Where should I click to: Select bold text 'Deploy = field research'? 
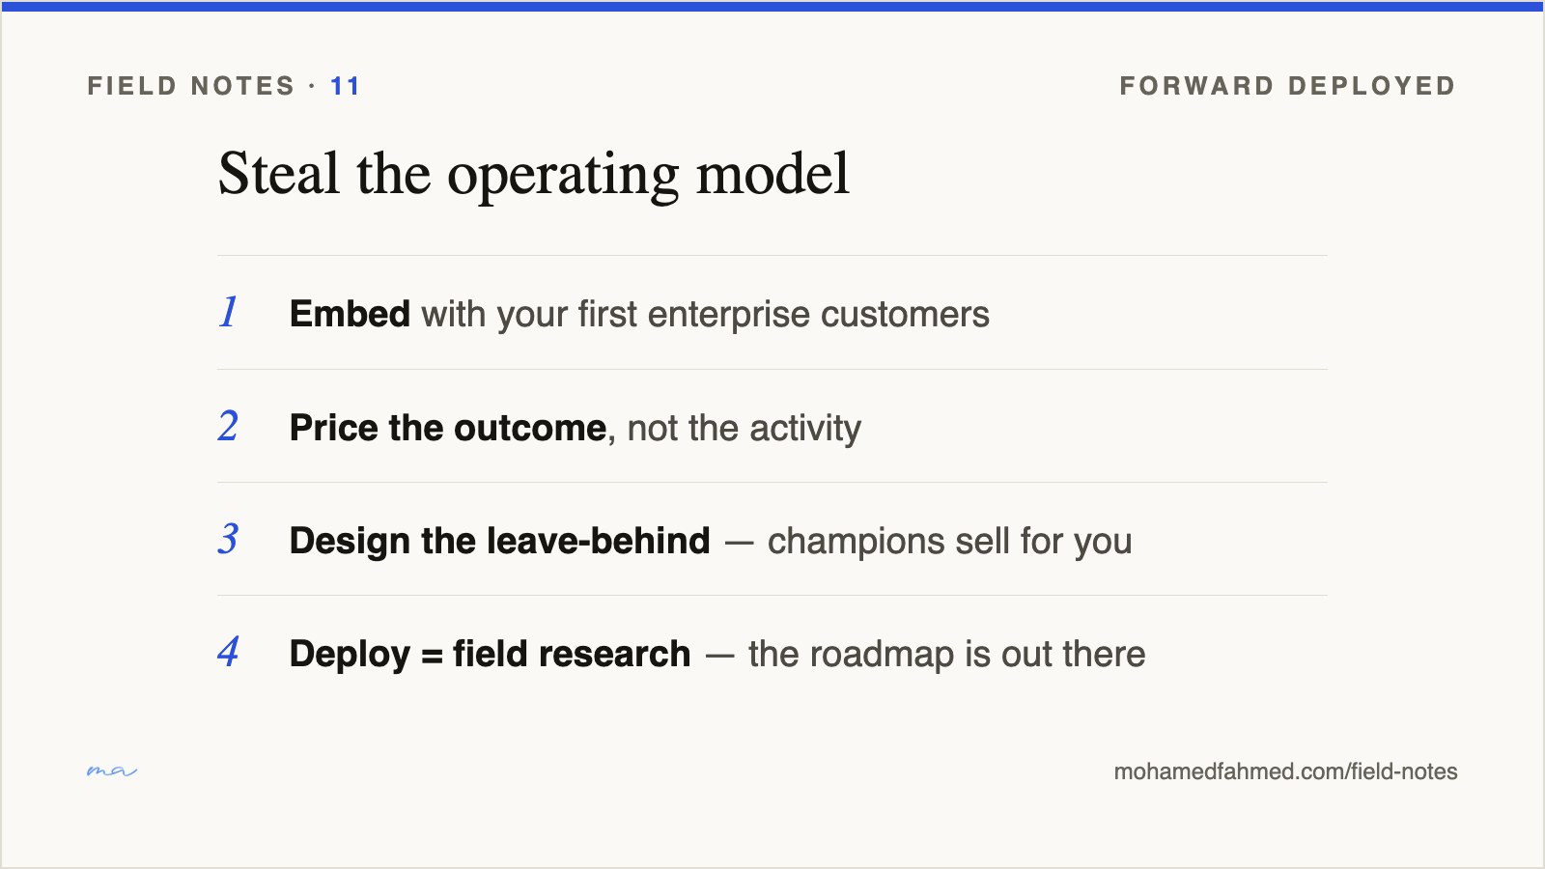pyautogui.click(x=491, y=655)
